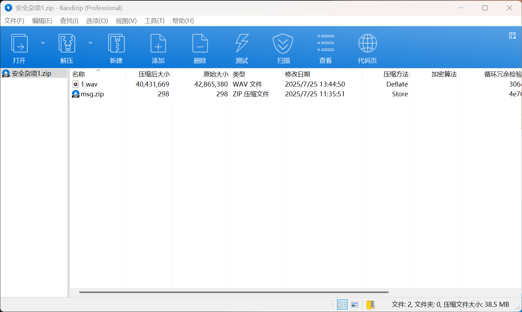Open the 查找(I) menu
The height and width of the screenshot is (312, 522).
tap(69, 21)
